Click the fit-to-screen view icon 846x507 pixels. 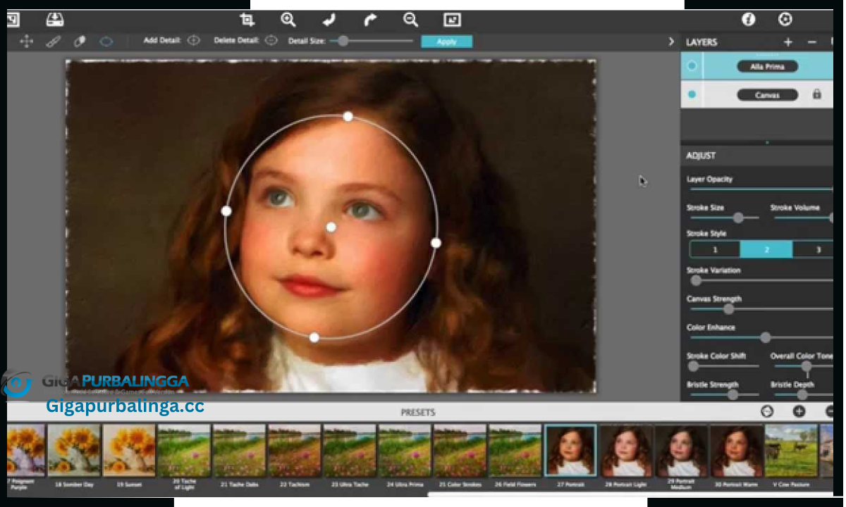pos(452,20)
